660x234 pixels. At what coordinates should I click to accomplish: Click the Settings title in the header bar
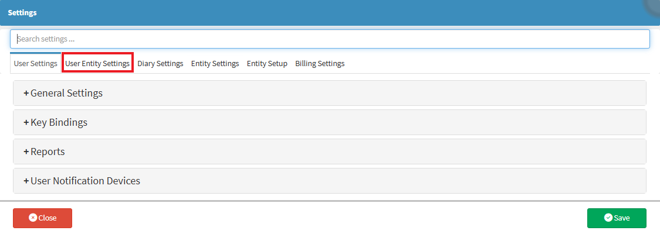click(22, 12)
